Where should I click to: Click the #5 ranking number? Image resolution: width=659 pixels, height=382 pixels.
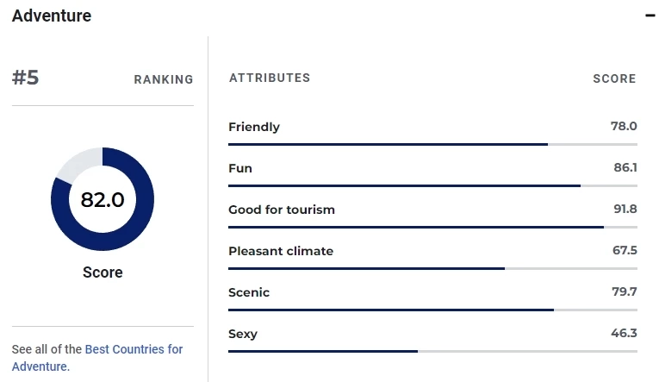point(26,78)
